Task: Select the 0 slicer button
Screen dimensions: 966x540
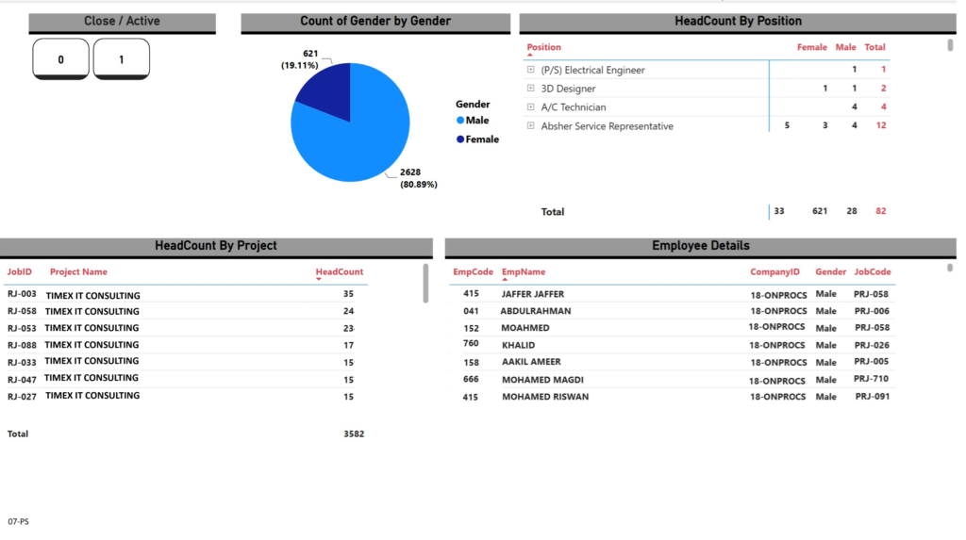Action: pyautogui.click(x=60, y=59)
